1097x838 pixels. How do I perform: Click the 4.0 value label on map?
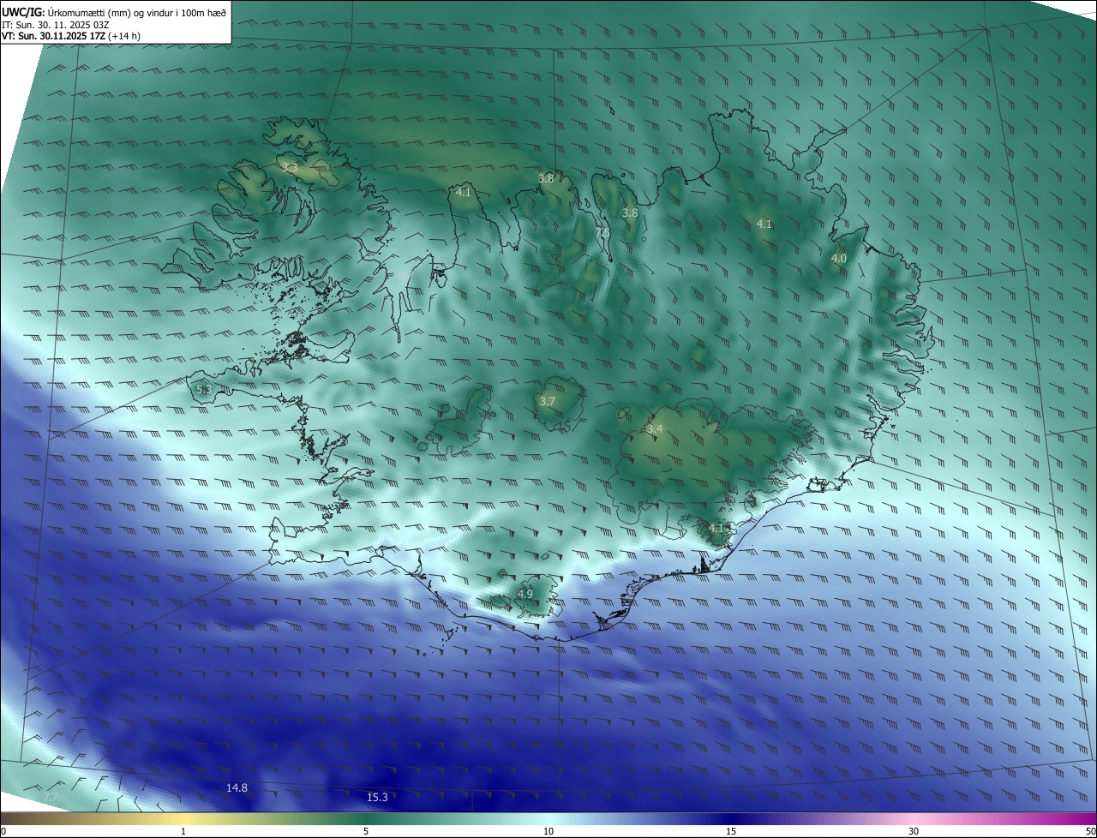coord(839,258)
